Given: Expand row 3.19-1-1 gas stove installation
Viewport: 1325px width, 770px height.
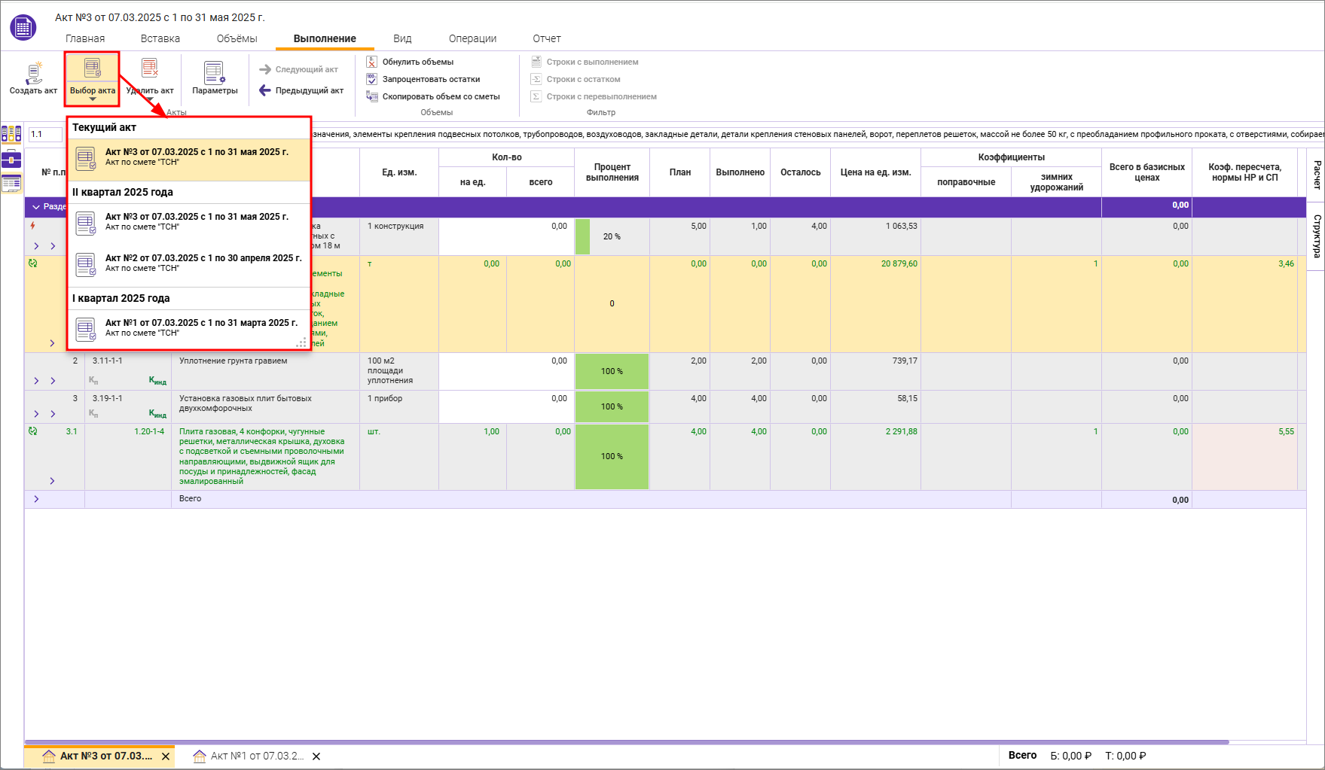Looking at the screenshot, I should pos(36,413).
